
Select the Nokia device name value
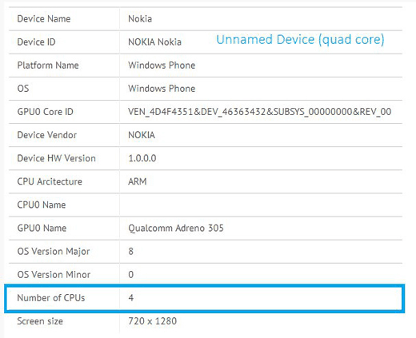pyautogui.click(x=140, y=18)
